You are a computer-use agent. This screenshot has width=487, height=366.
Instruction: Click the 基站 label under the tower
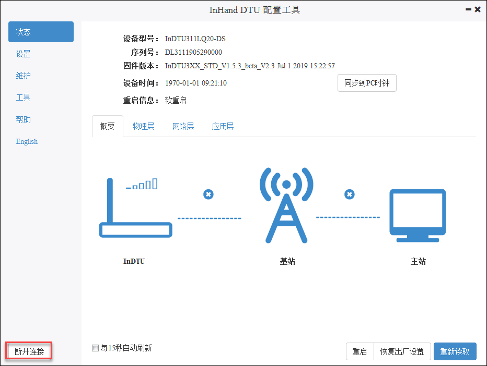pos(287,261)
